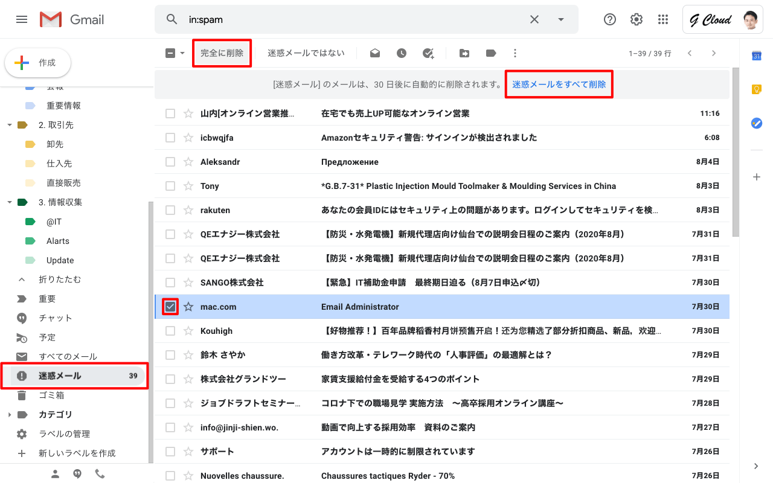Image resolution: width=773 pixels, height=483 pixels.
Task: Open the ゴミ箱 trash folder
Action: pos(51,395)
